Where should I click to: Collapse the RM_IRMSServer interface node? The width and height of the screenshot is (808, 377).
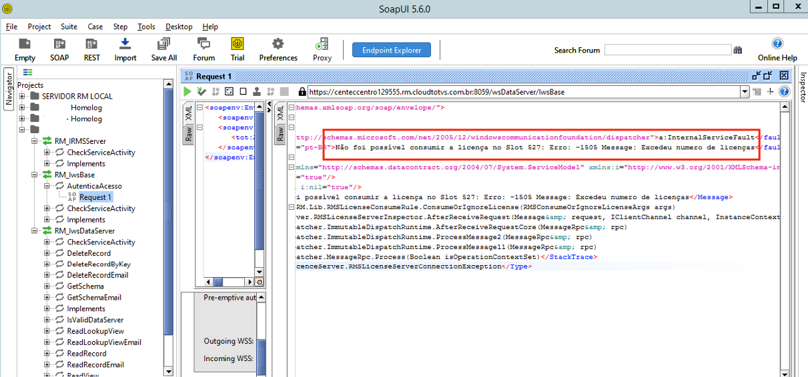click(x=35, y=141)
